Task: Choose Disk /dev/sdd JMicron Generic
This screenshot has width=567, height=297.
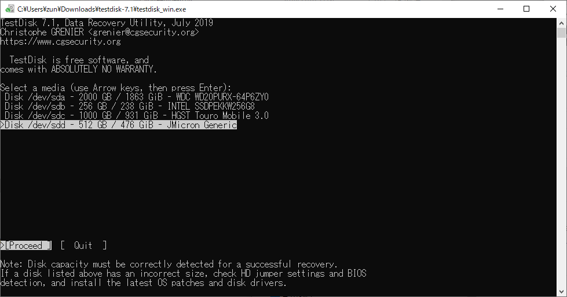Action: click(x=119, y=125)
